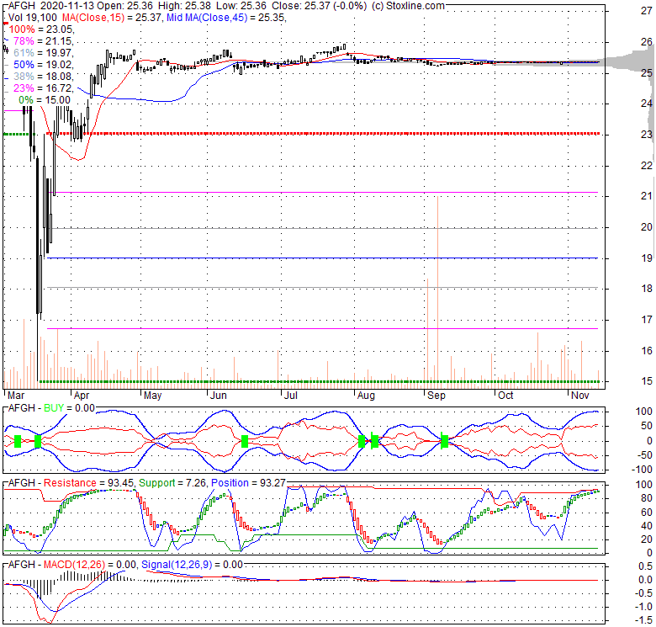656x627 pixels.
Task: Click the 'Position = 93.27' indicator label
Action: pyautogui.click(x=247, y=483)
